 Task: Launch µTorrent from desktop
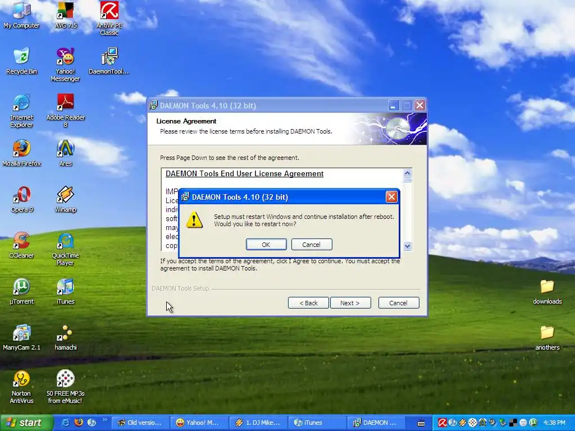pyautogui.click(x=21, y=292)
